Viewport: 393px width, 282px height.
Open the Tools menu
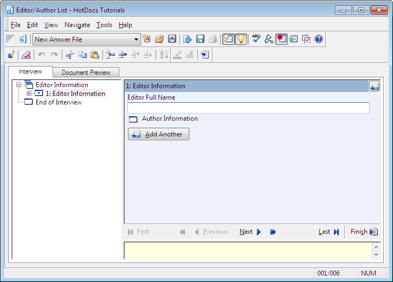(x=104, y=25)
